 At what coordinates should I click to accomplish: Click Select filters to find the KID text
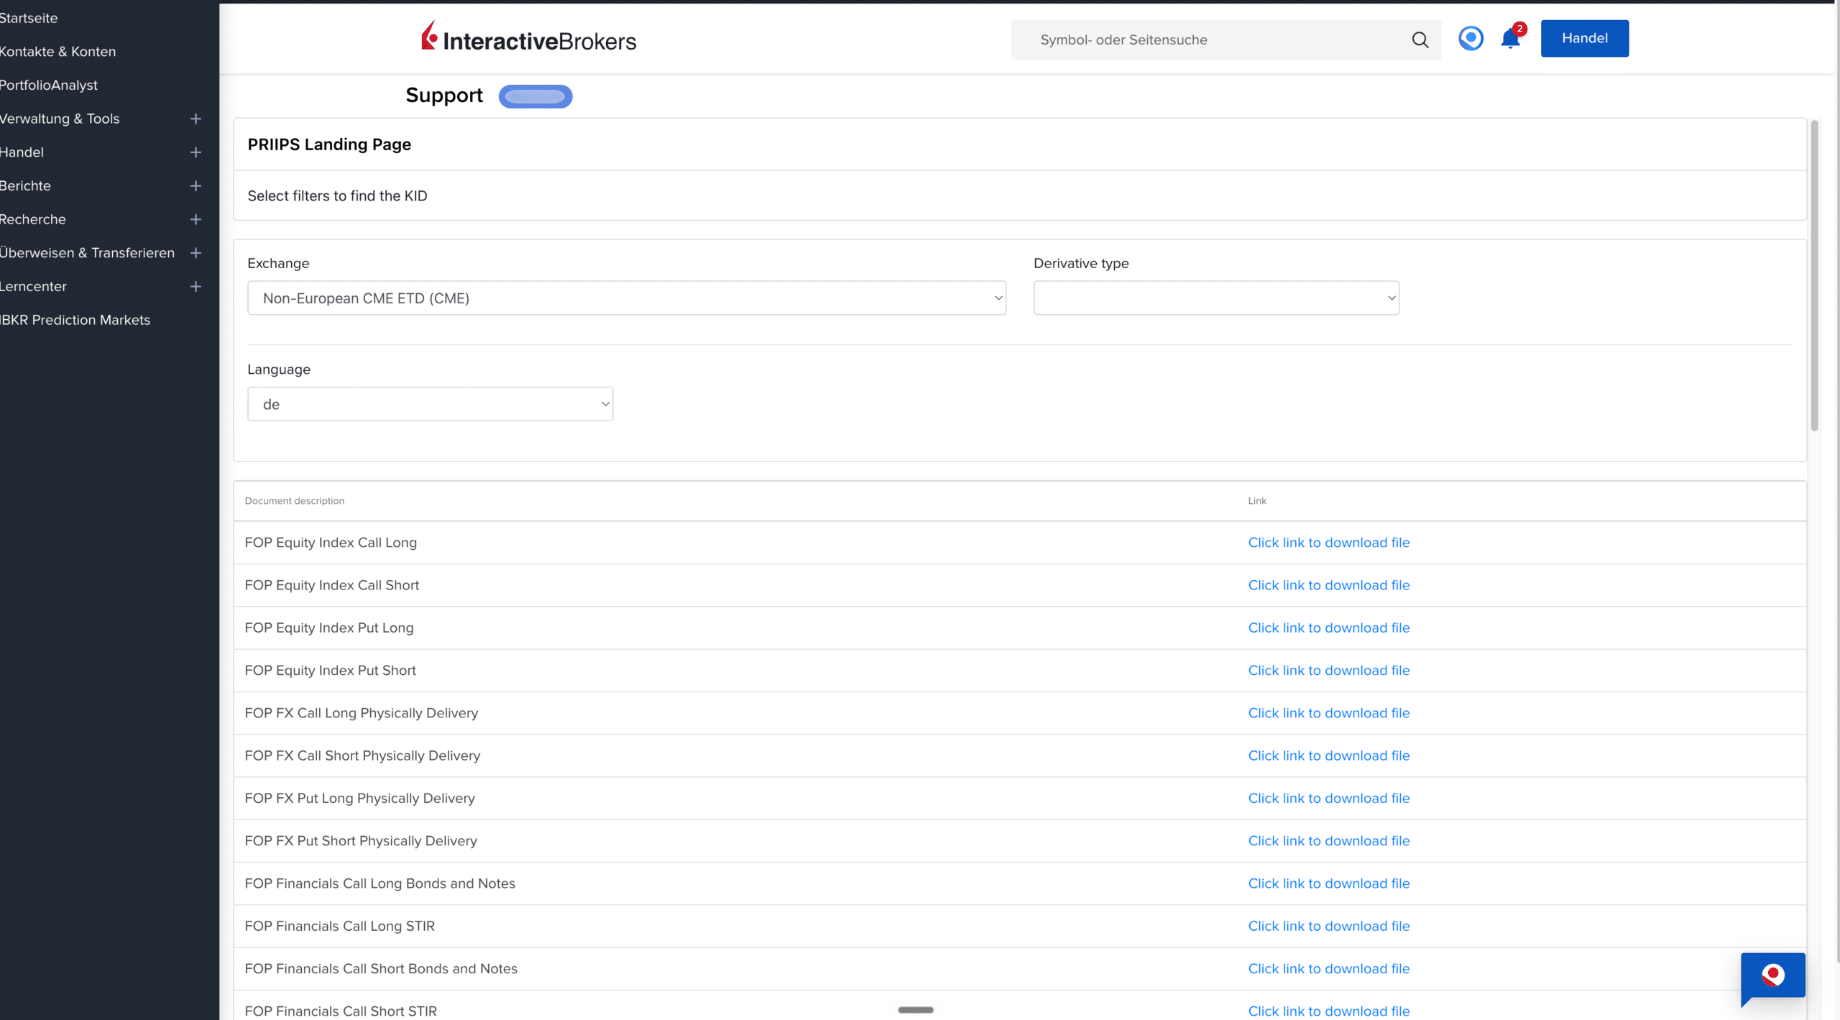pos(337,196)
